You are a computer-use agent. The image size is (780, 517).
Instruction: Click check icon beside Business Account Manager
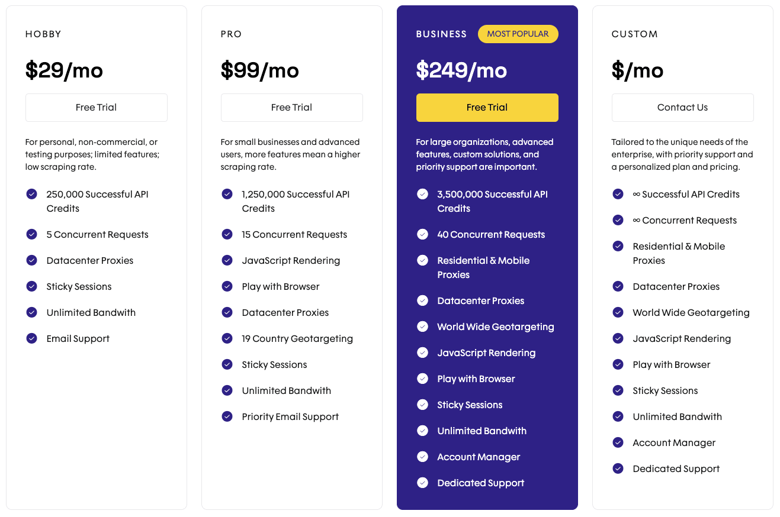click(422, 457)
